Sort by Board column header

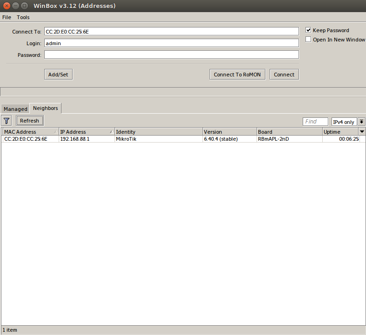(290, 132)
